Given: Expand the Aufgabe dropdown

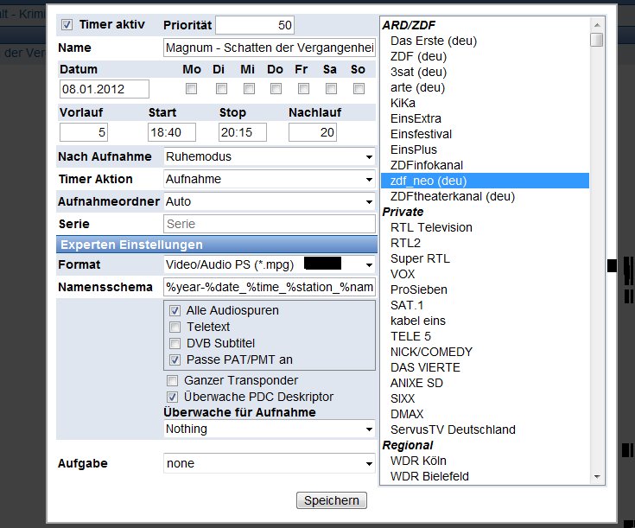Looking at the screenshot, I should [x=269, y=463].
